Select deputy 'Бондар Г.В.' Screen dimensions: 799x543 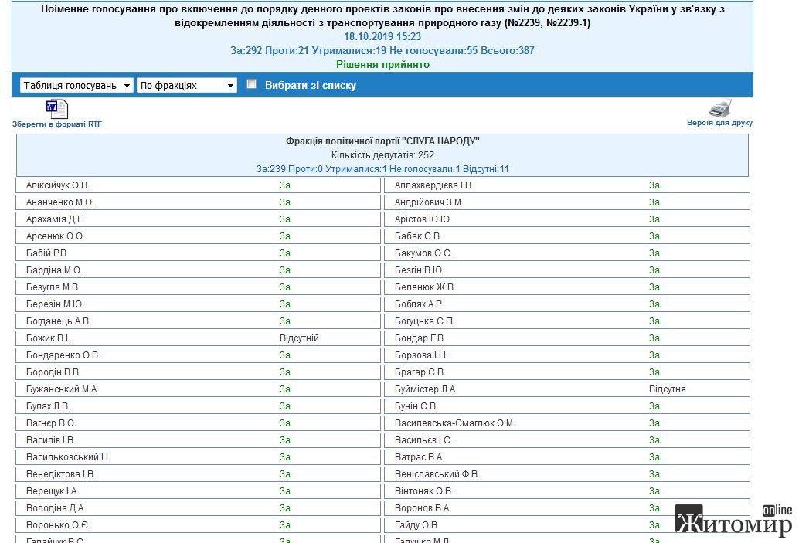(x=420, y=338)
